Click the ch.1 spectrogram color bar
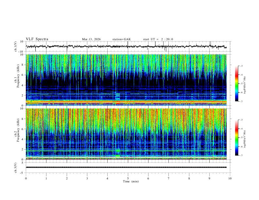The width and height of the screenshot is (259, 200). [236, 84]
